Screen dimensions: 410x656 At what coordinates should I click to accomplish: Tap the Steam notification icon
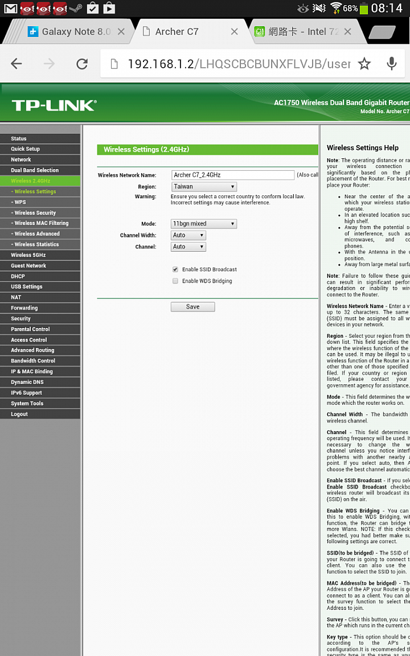(76, 8)
